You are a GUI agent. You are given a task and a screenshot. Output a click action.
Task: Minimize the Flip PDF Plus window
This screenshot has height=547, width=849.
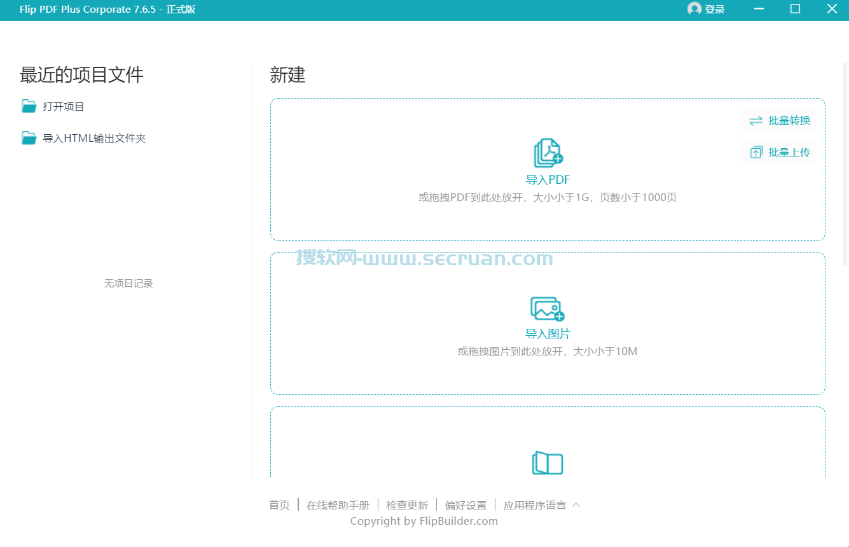click(x=759, y=9)
